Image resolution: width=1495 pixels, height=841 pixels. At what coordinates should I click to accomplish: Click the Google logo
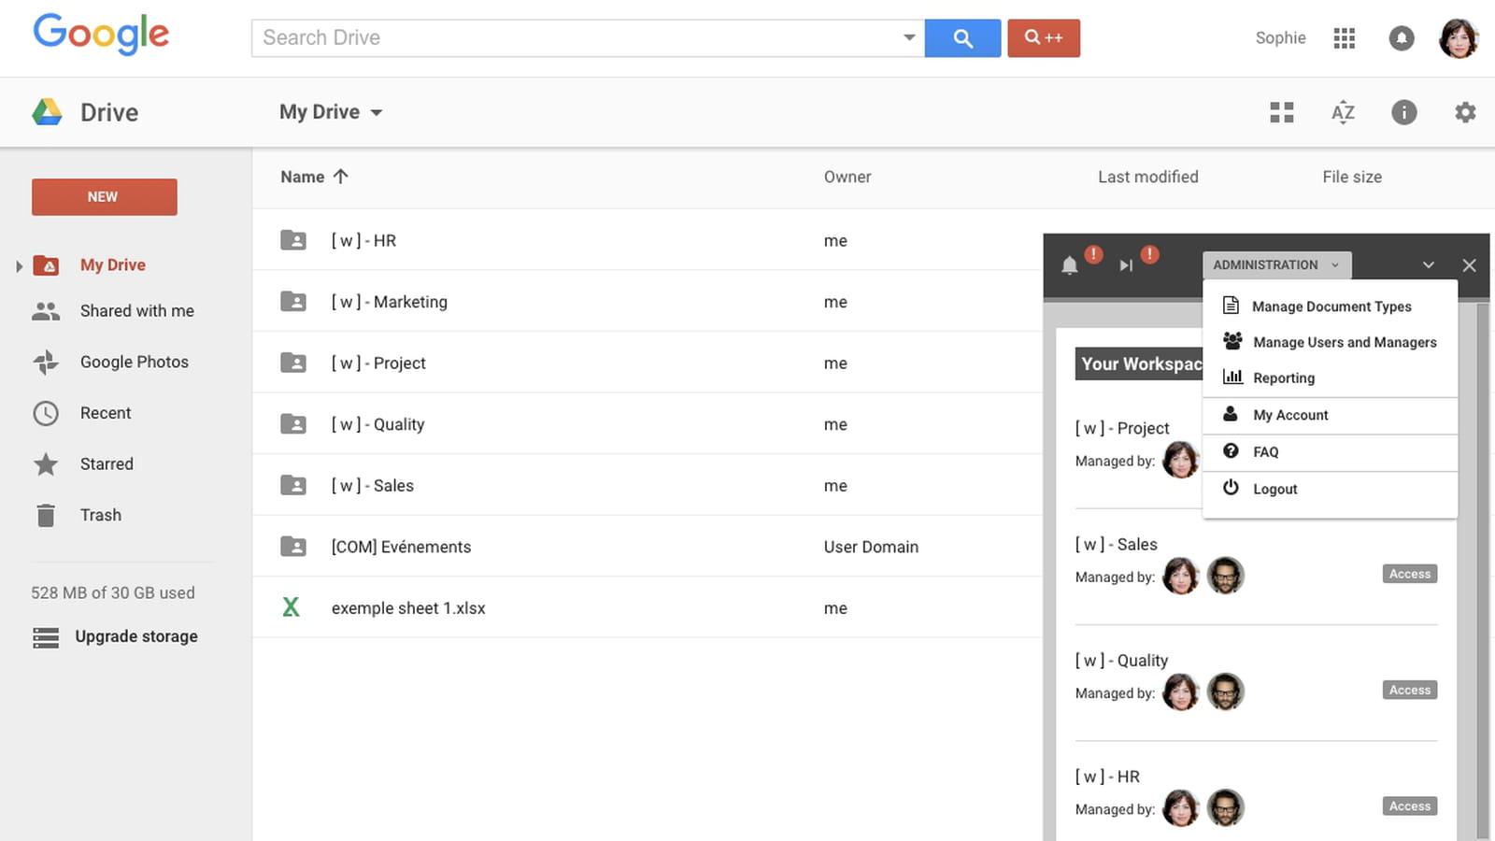tap(102, 35)
